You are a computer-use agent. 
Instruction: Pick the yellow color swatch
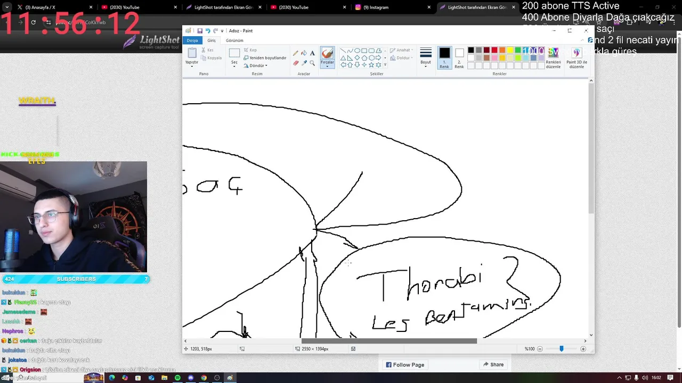[510, 51]
